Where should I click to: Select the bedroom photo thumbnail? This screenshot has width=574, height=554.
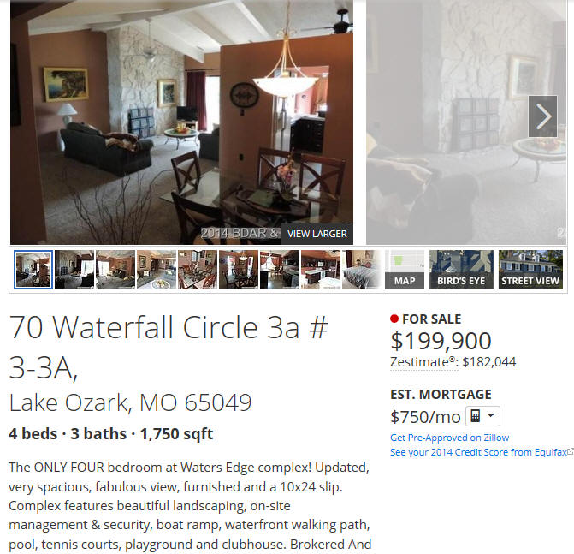pos(361,270)
